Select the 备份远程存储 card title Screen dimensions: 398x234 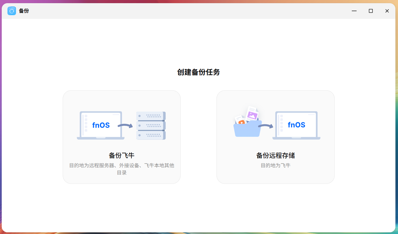[x=275, y=156]
